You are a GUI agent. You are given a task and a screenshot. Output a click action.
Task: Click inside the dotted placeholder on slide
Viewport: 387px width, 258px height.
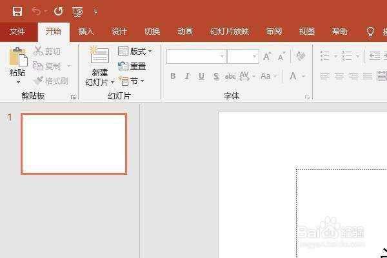[x=342, y=213]
